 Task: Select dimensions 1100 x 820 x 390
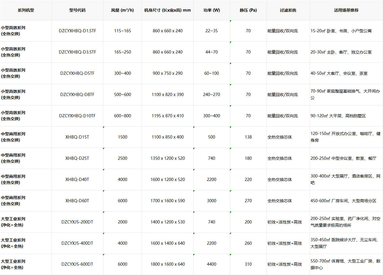168,95
